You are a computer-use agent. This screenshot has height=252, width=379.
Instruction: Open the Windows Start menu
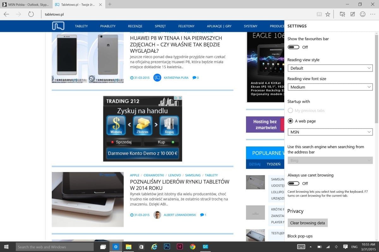[x=7, y=247]
